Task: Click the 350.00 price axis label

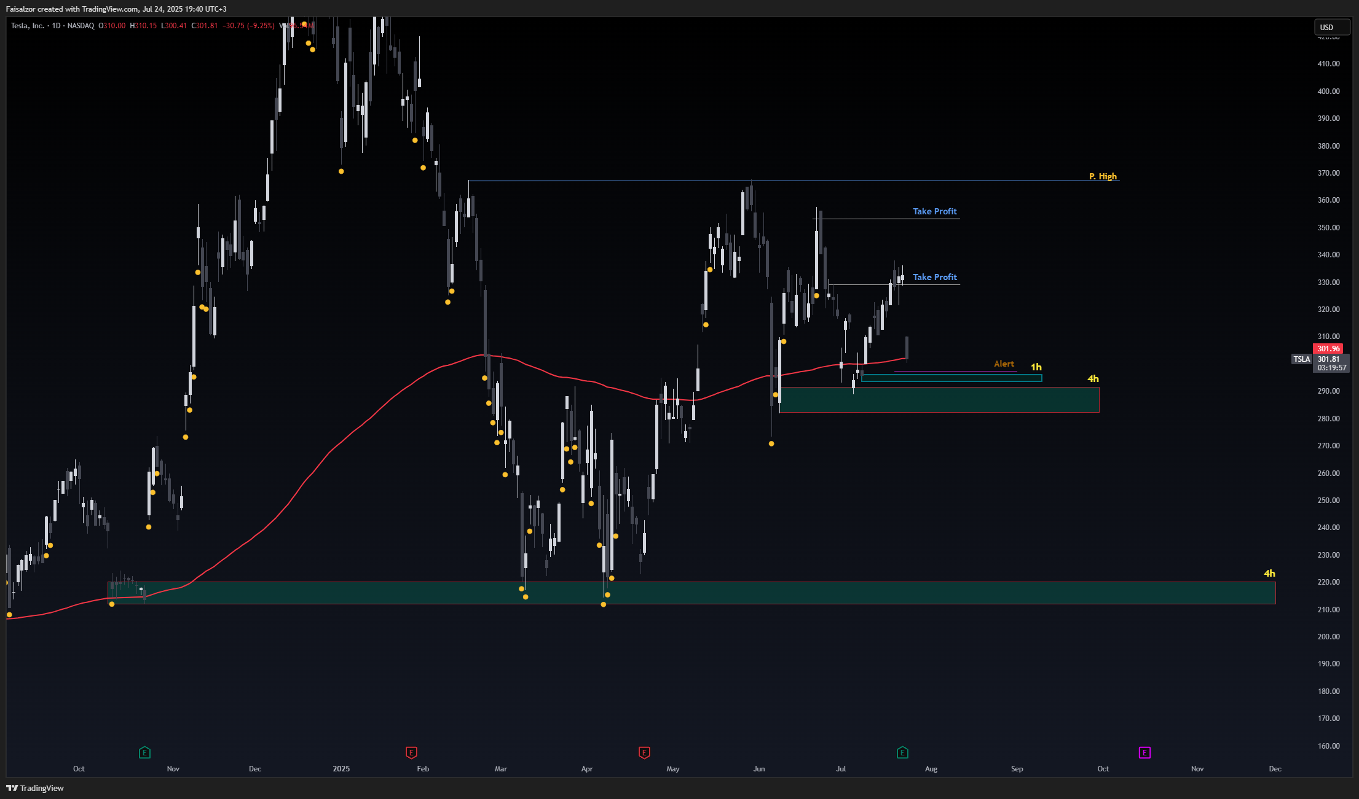Action: (1328, 228)
